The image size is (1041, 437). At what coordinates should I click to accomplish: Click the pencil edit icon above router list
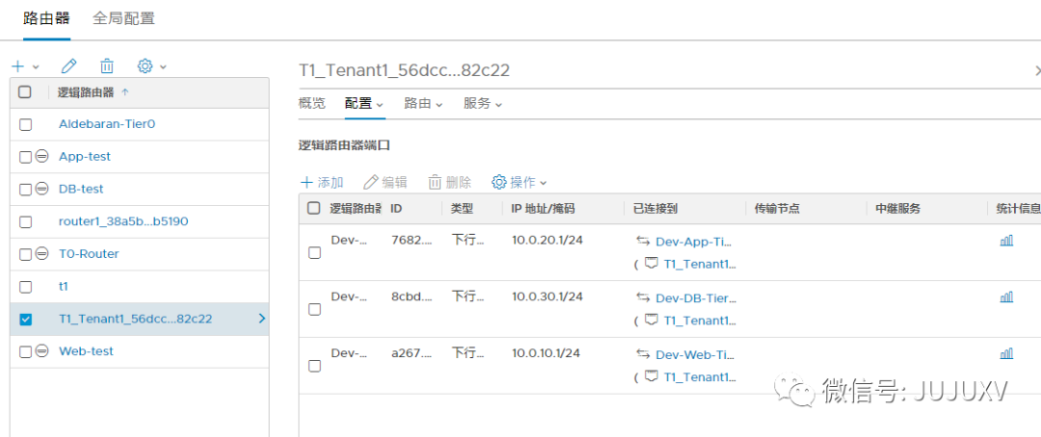(x=68, y=66)
